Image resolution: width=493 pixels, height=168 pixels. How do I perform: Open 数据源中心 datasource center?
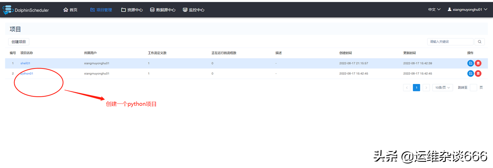click(163, 10)
